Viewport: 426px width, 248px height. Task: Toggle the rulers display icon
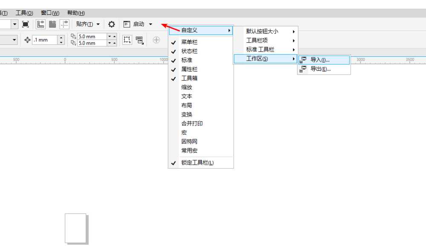coord(40,24)
